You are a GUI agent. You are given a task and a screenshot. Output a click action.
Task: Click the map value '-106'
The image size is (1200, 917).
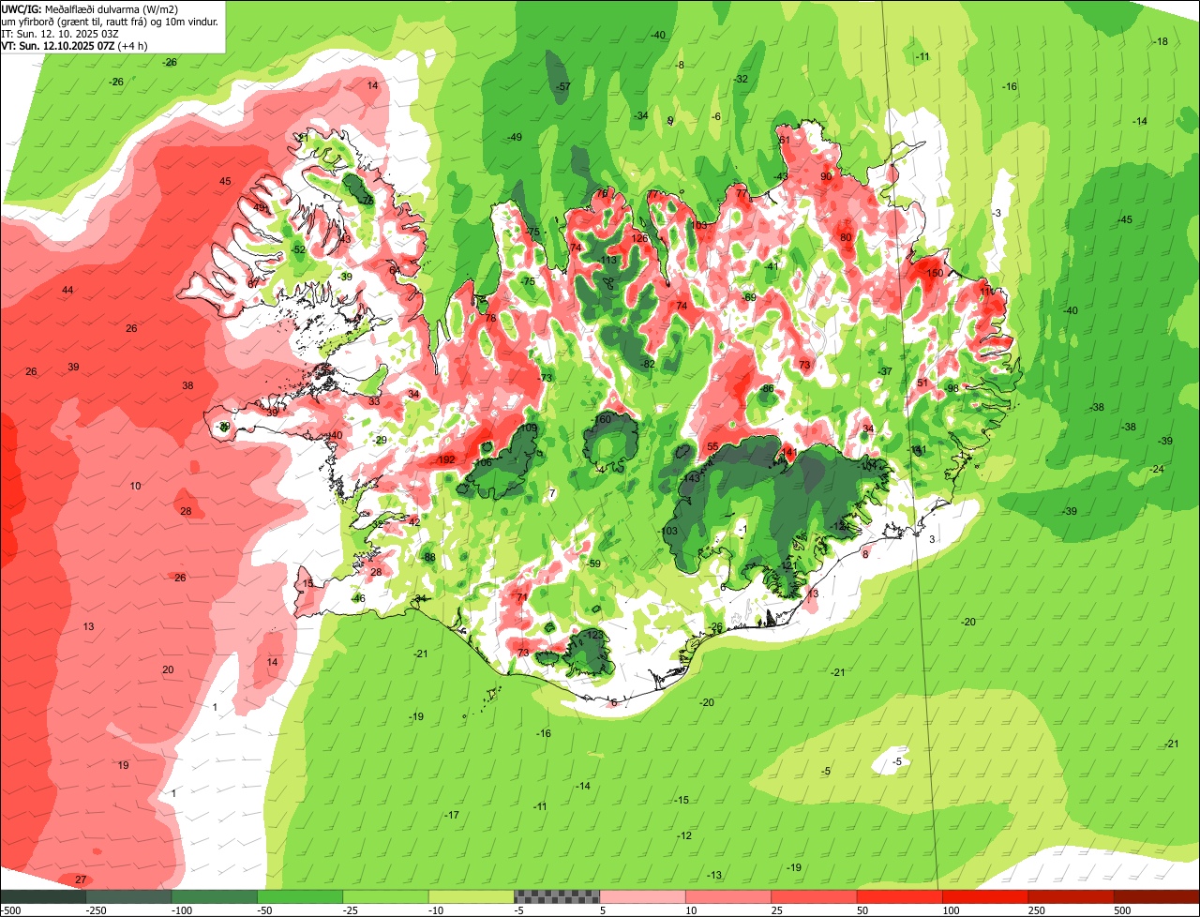(482, 463)
